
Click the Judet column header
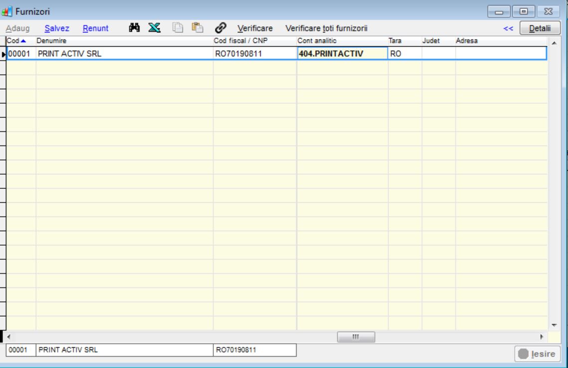[x=438, y=41]
